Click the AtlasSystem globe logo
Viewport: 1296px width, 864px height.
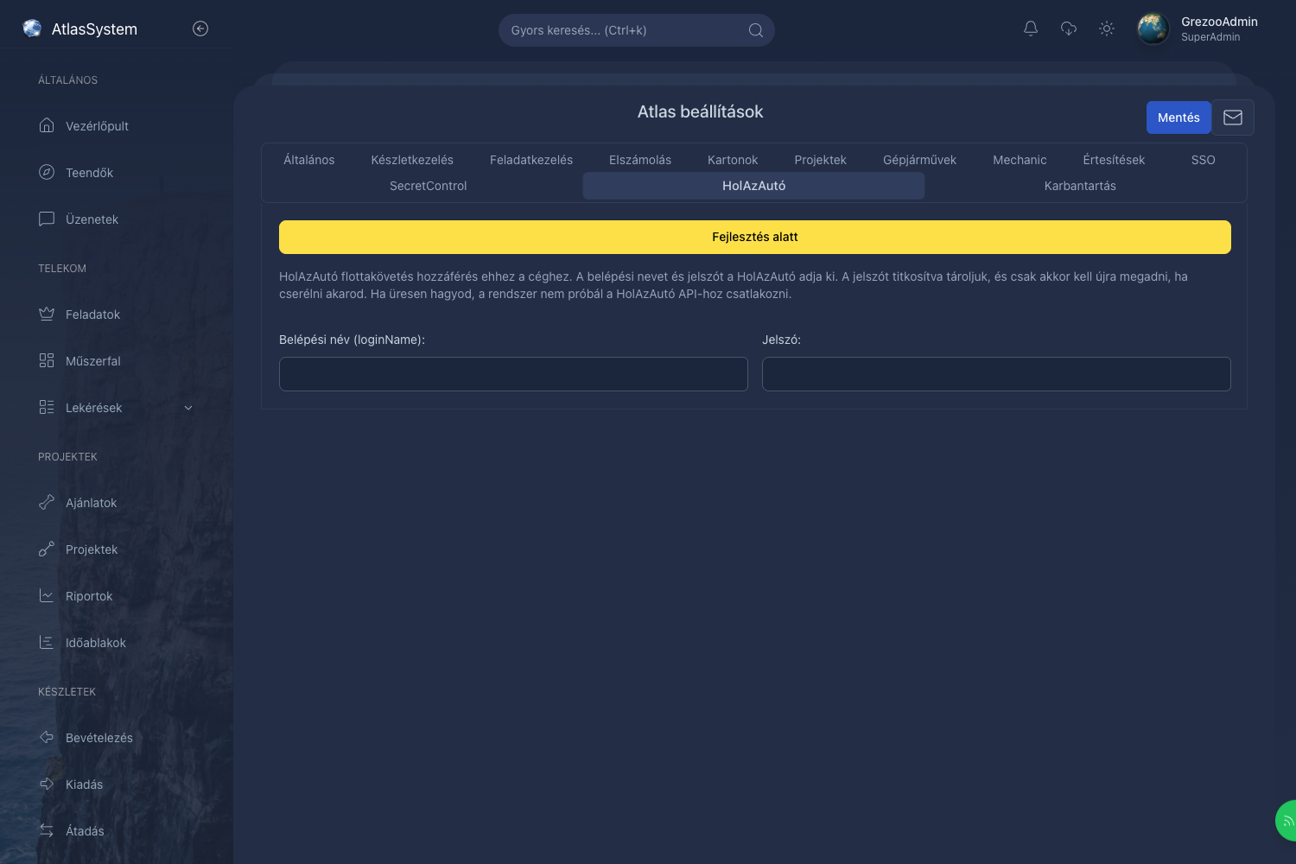click(x=32, y=29)
